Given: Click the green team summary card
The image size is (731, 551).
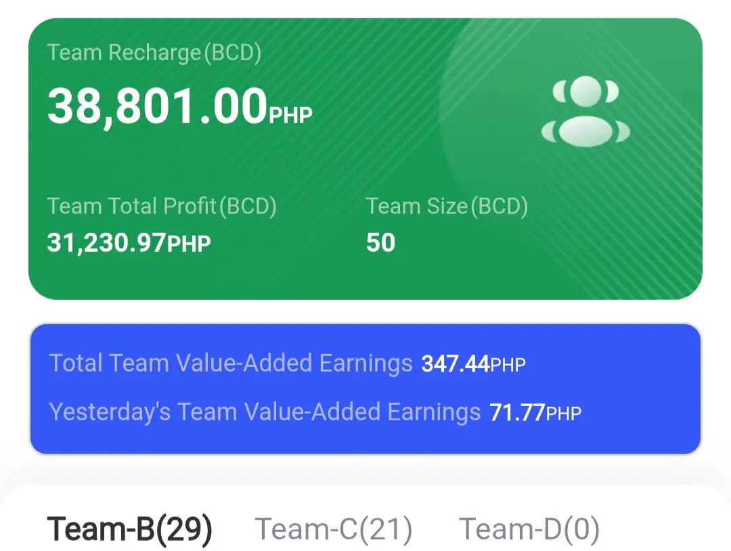Looking at the screenshot, I should point(365,159).
